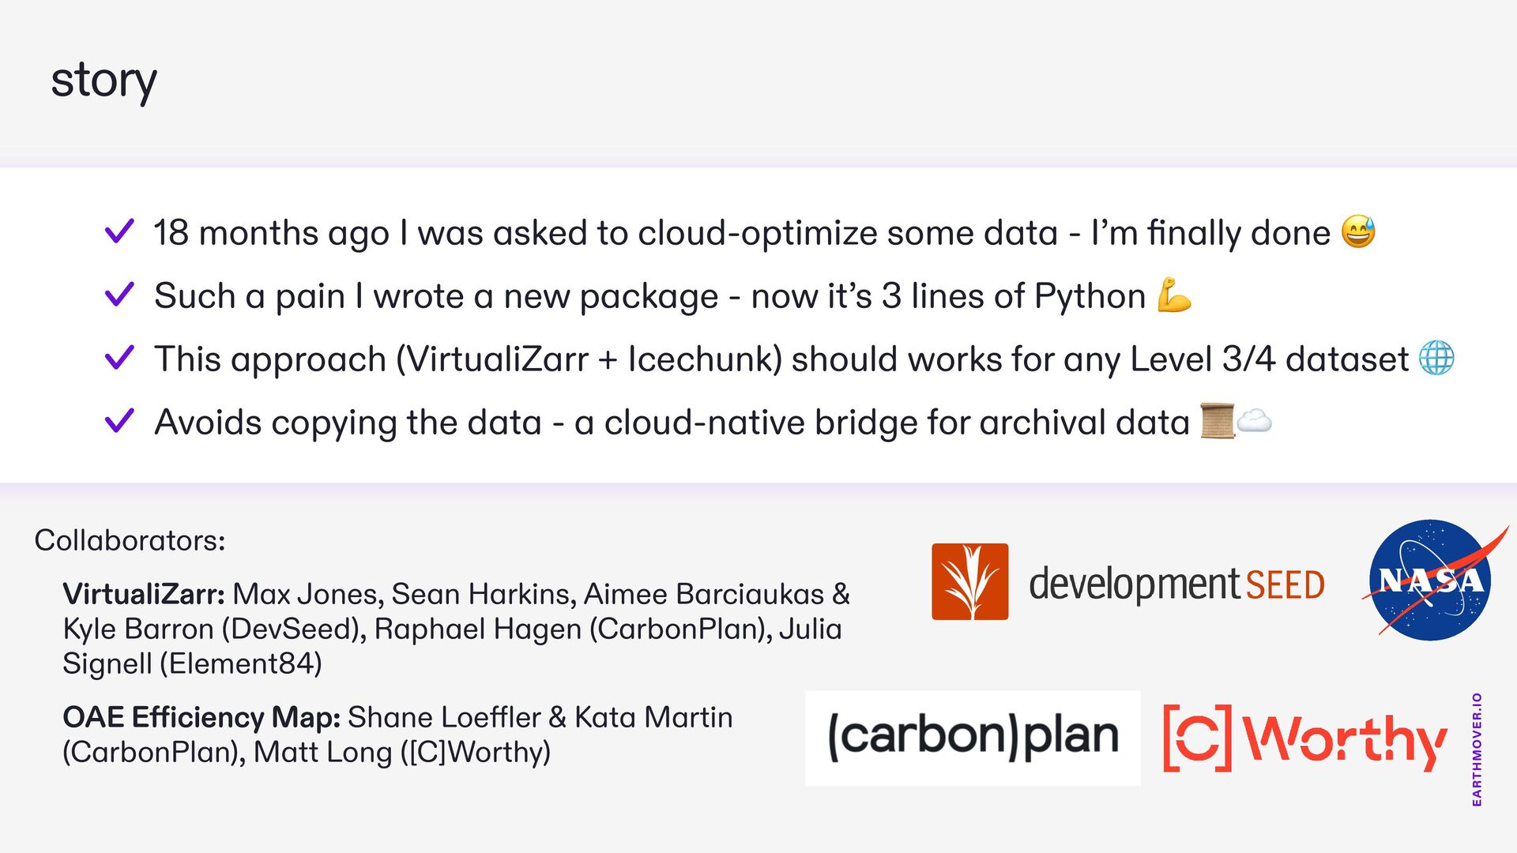Click the 'Collaborators:' heading
The height and width of the screenshot is (853, 1517).
coord(130,541)
